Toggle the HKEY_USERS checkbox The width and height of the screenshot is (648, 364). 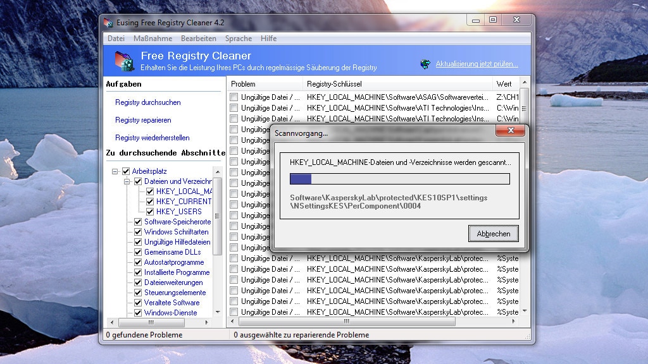point(150,212)
